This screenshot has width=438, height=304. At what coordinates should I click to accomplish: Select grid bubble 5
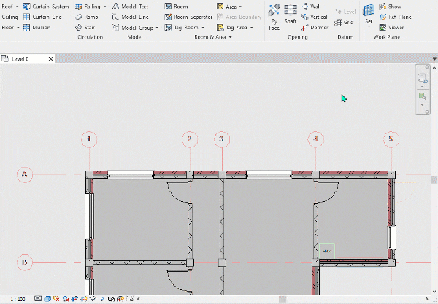point(391,139)
